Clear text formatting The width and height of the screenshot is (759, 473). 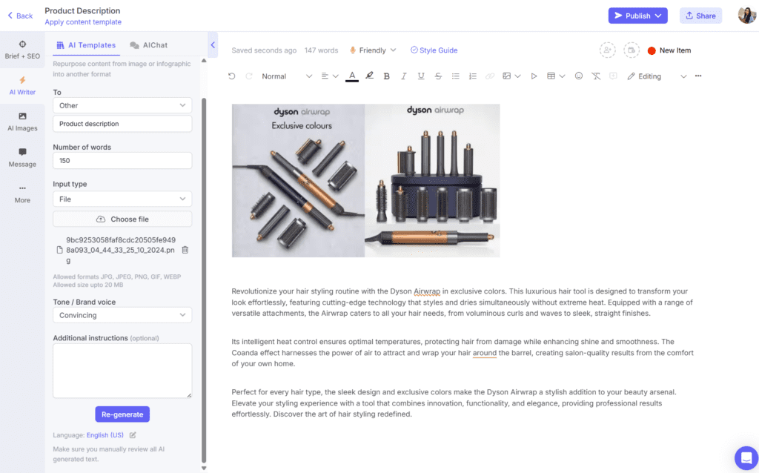click(596, 76)
